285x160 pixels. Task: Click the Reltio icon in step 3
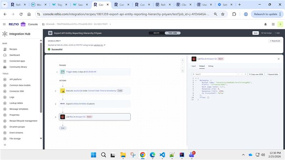pyautogui.click(x=62, y=104)
